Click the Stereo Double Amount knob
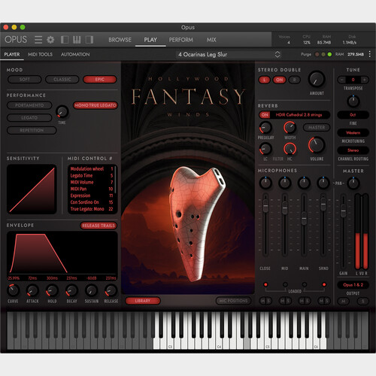This screenshot has height=376, width=376. click(317, 79)
